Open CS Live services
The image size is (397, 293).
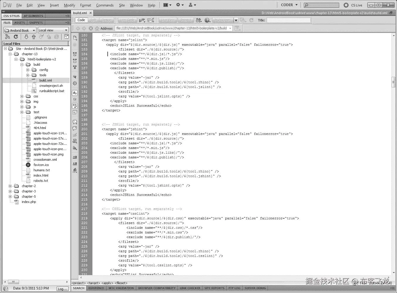click(353, 5)
